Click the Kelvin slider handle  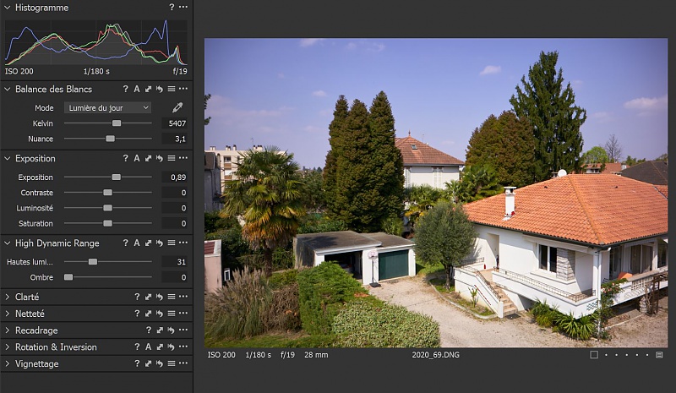(117, 123)
